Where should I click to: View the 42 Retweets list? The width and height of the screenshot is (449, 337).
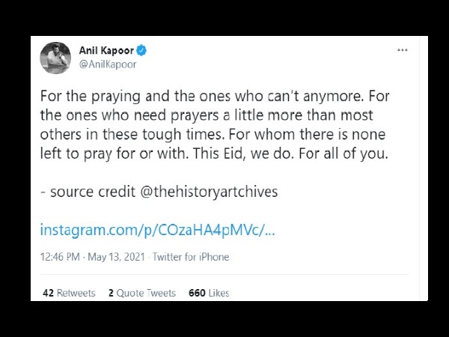pyautogui.click(x=69, y=293)
